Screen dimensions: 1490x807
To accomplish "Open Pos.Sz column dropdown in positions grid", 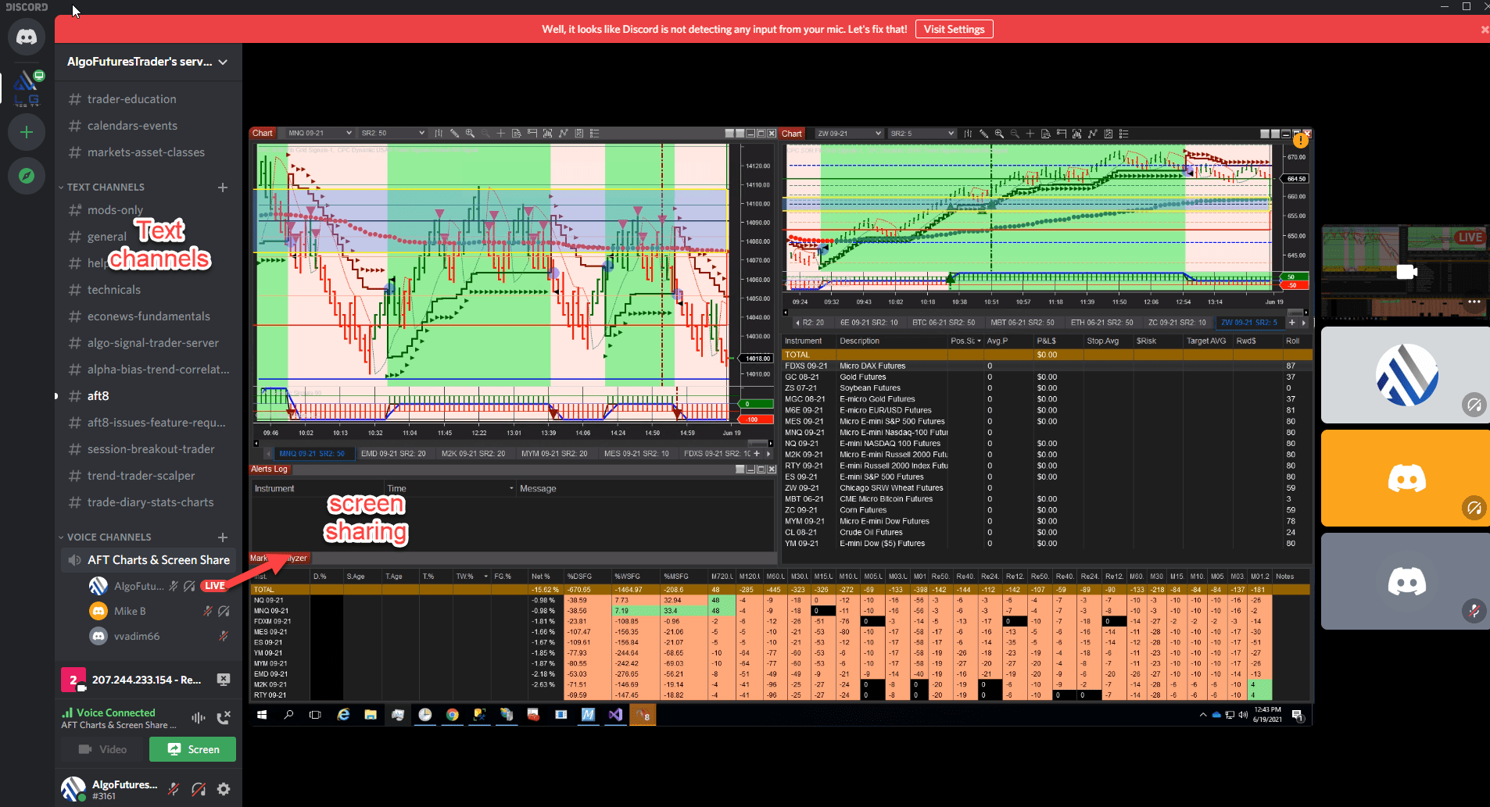I will [979, 341].
